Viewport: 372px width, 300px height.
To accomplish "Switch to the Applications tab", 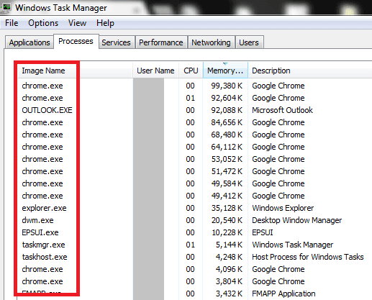I will point(30,42).
